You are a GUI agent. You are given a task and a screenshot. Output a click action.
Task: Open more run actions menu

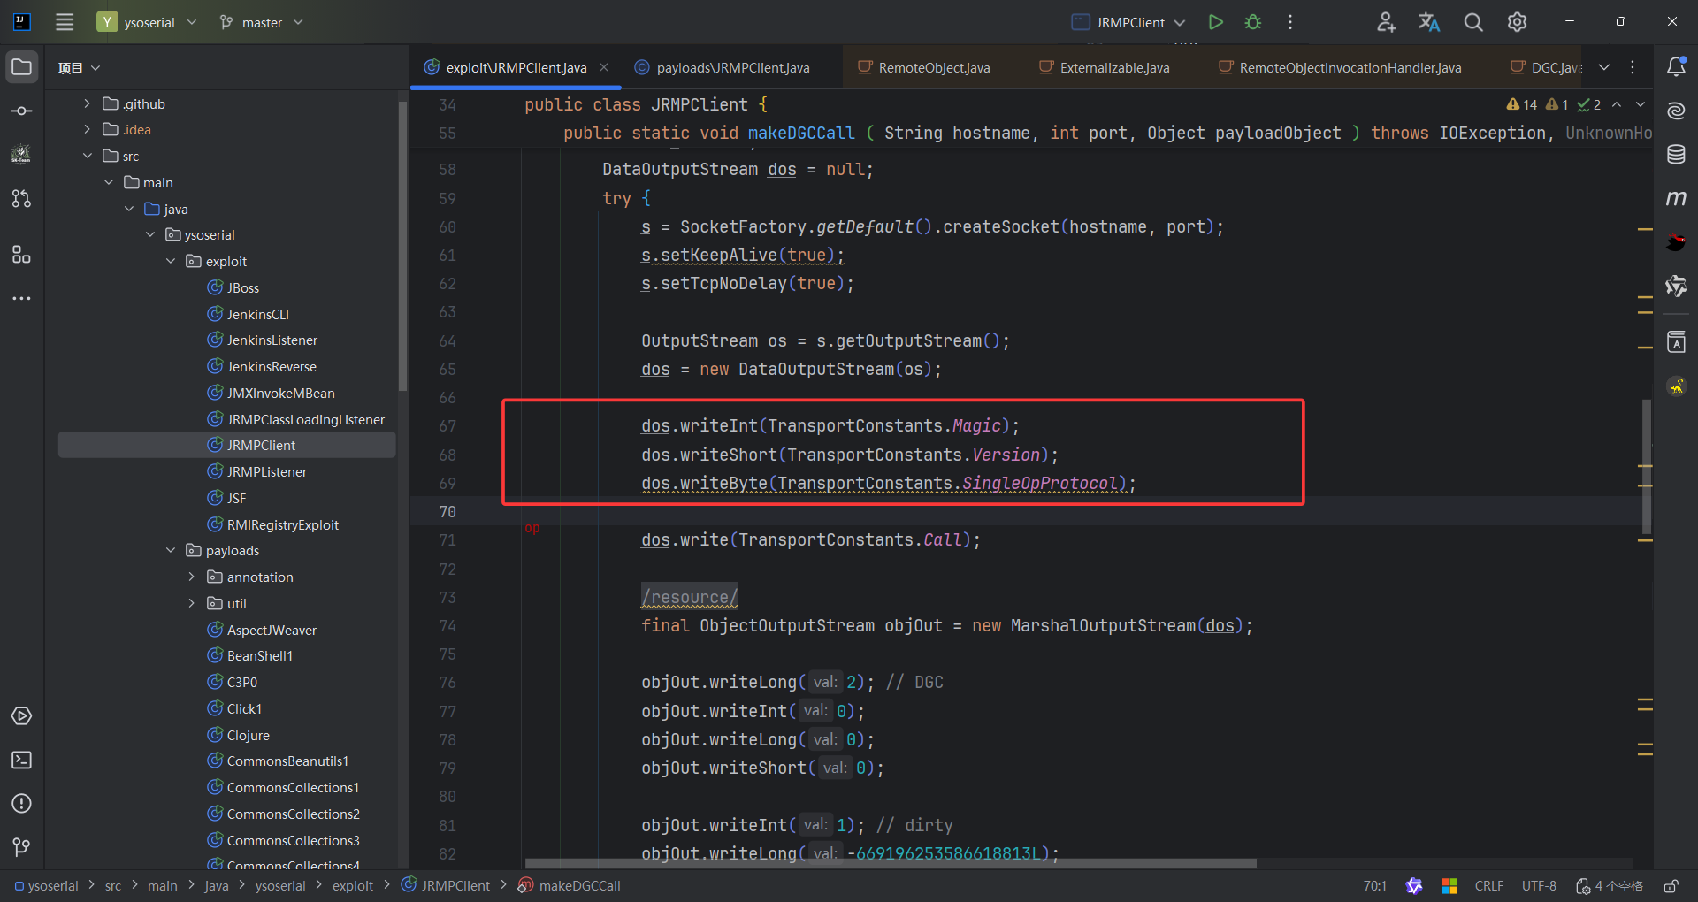1290,22
